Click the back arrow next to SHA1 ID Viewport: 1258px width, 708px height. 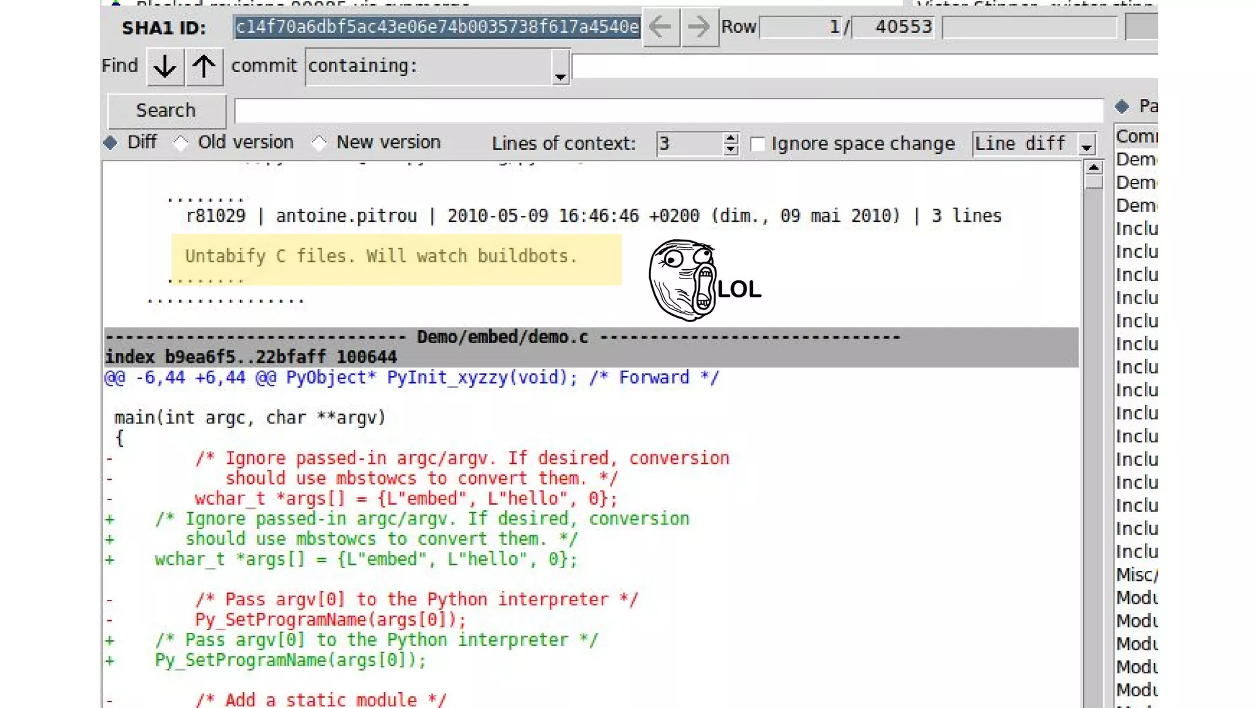coord(660,27)
